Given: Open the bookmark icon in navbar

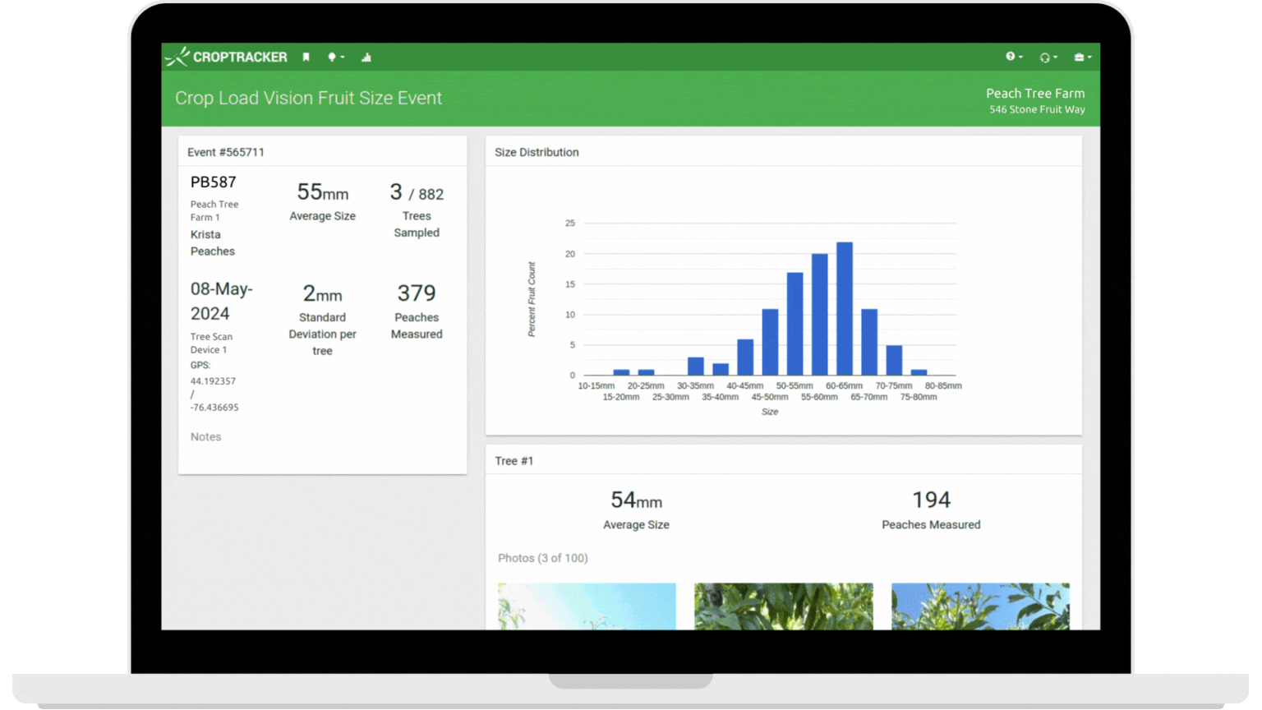Looking at the screenshot, I should pyautogui.click(x=306, y=58).
